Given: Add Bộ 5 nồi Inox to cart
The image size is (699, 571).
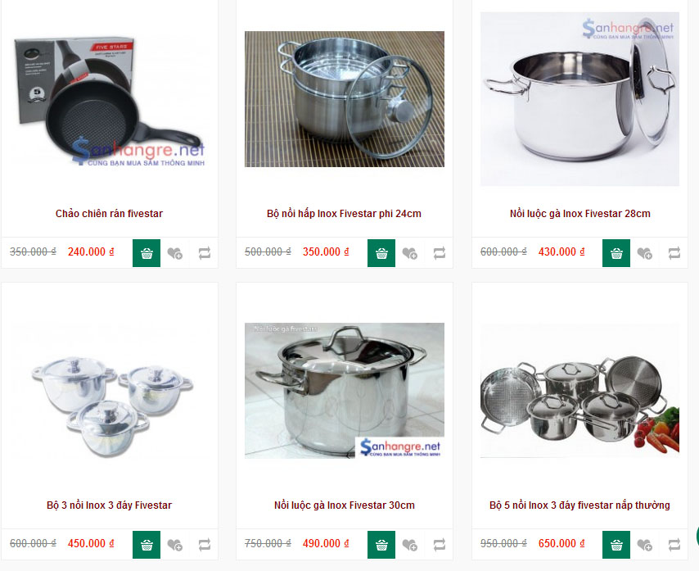Looking at the screenshot, I should [616, 545].
